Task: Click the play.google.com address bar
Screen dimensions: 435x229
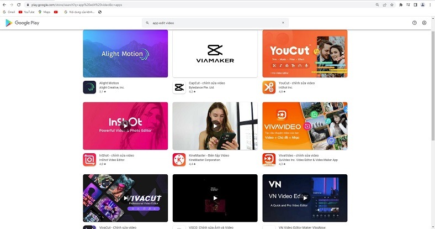Action: pyautogui.click(x=200, y=5)
